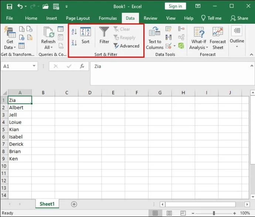Click the horizontal scrollbar right arrow
Screen dimensions: 255x217
coord(247,204)
